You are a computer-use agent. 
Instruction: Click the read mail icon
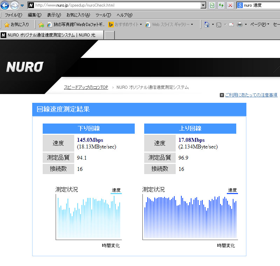click(x=231, y=25)
